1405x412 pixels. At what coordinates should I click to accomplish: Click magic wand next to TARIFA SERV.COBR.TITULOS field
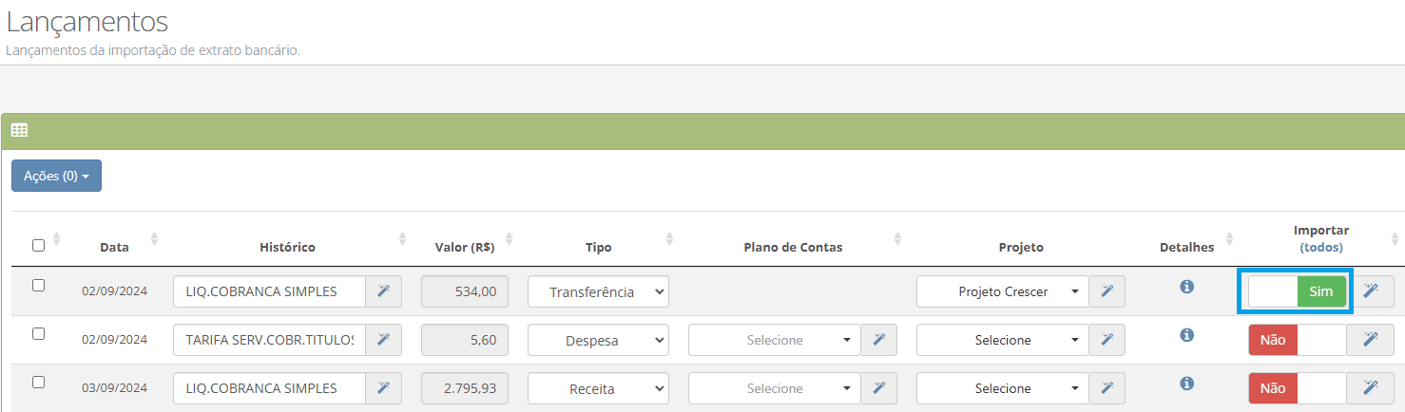pos(384,340)
